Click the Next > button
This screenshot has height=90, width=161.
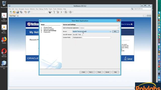91,72
